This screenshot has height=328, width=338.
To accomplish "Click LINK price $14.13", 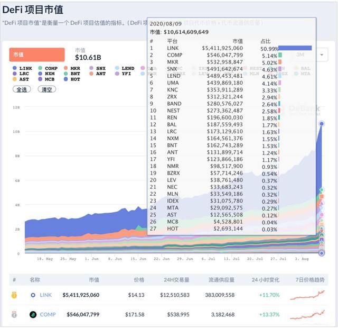I will point(136,295).
